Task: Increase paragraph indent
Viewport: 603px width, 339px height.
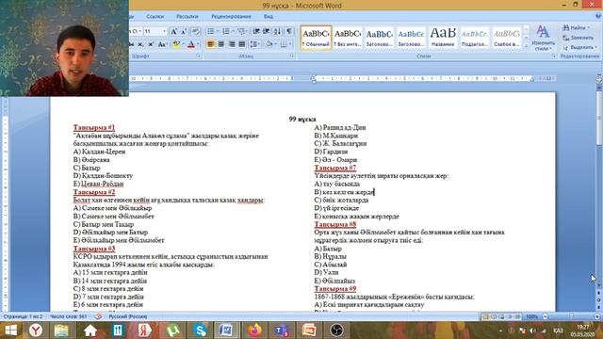Action: (x=266, y=31)
